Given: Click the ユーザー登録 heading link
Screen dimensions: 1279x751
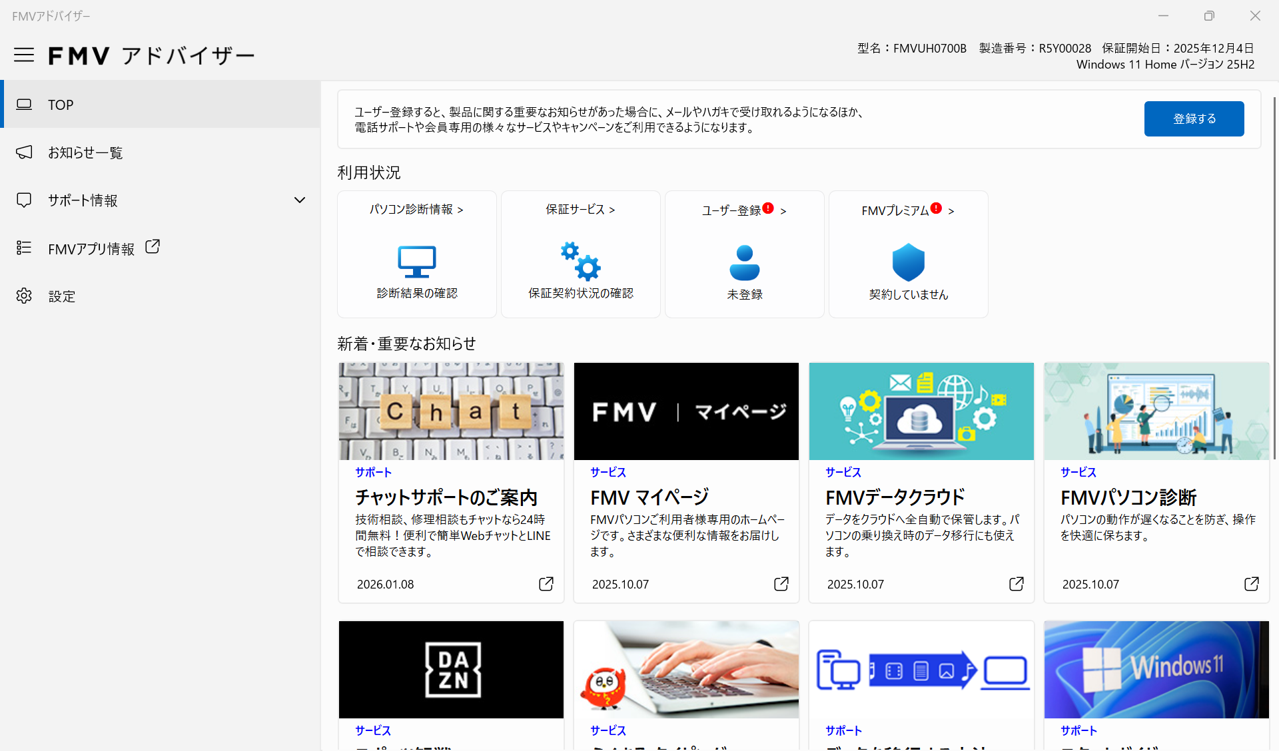Looking at the screenshot, I should tap(731, 210).
